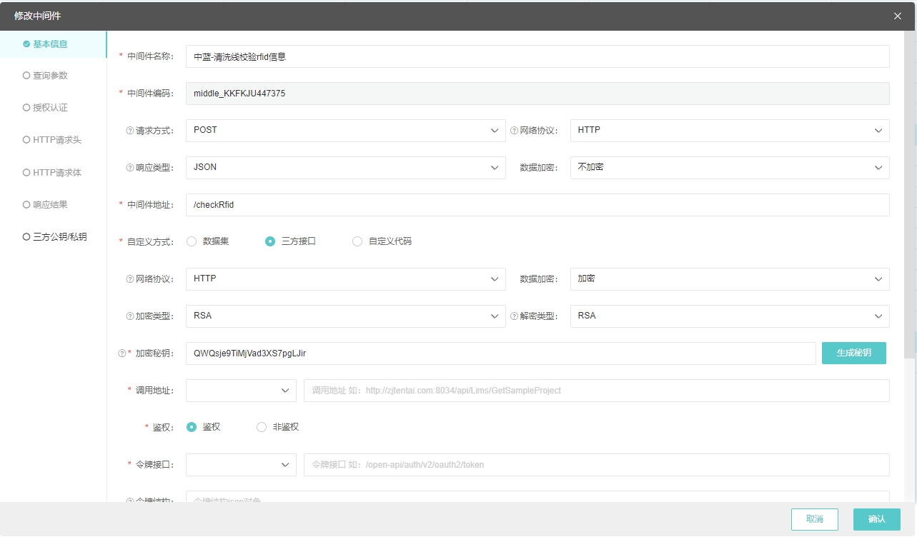917x542 pixels.
Task: Click the 修改中间件 dialog title text
Action: pos(38,16)
